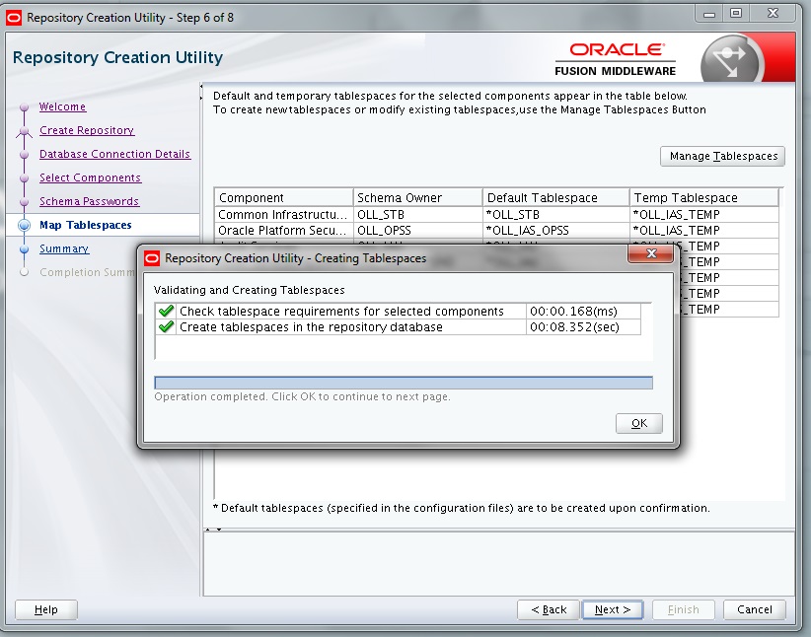The width and height of the screenshot is (811, 637).
Task: Proceed with the Next button
Action: [x=613, y=609]
